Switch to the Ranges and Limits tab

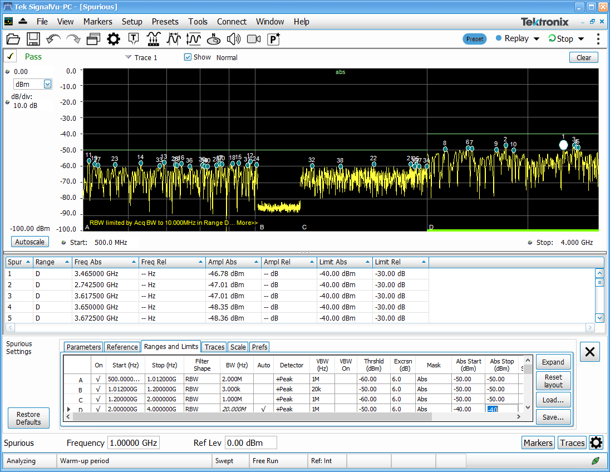(170, 346)
